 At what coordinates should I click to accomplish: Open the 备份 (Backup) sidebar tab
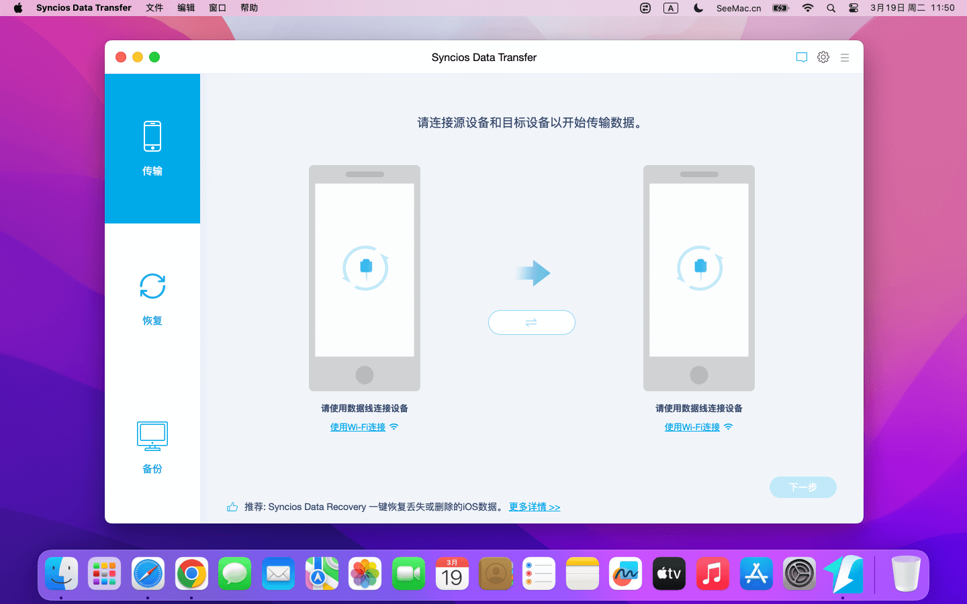[152, 448]
